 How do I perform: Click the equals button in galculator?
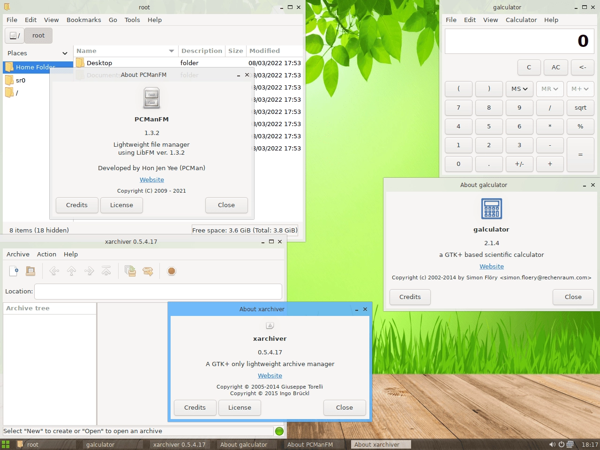pyautogui.click(x=580, y=155)
